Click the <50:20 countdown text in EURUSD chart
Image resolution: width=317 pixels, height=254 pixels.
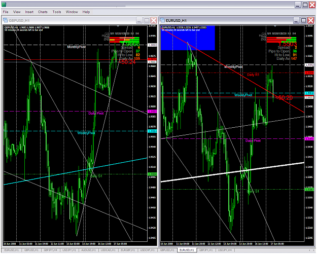click(x=284, y=98)
